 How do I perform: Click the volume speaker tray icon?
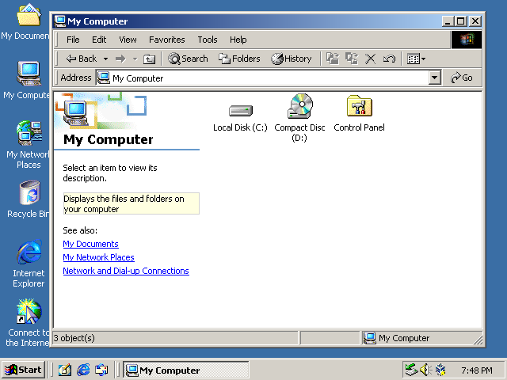point(425,370)
